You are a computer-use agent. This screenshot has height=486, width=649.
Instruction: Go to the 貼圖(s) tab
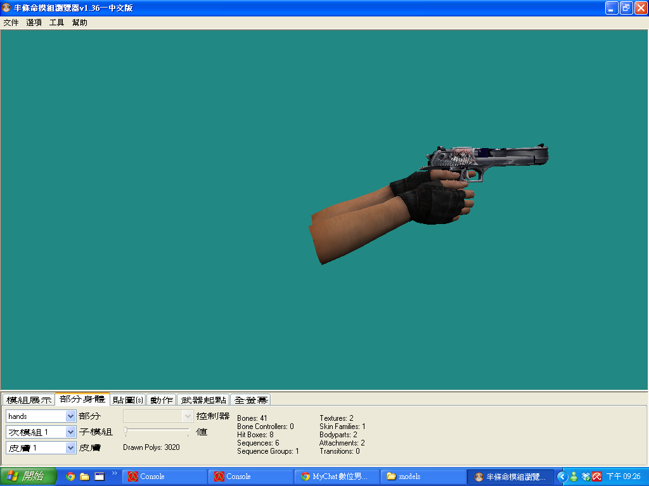[128, 400]
